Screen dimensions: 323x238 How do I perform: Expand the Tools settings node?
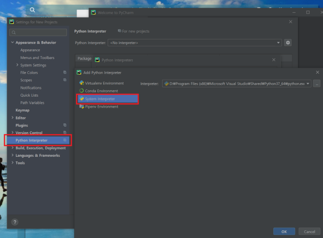point(13,162)
